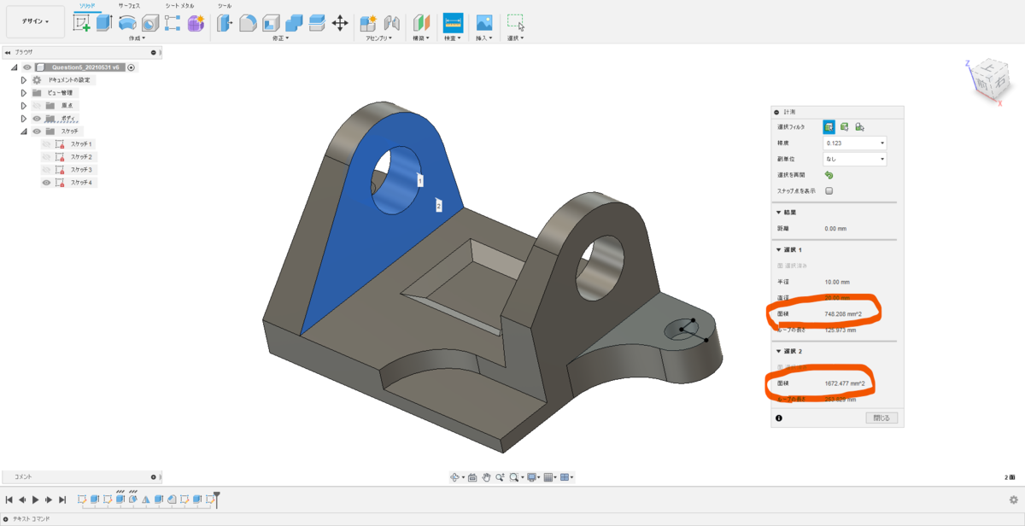Screen dimensions: 1025x526
Task: Click the Joint tool icon
Action: click(392, 23)
